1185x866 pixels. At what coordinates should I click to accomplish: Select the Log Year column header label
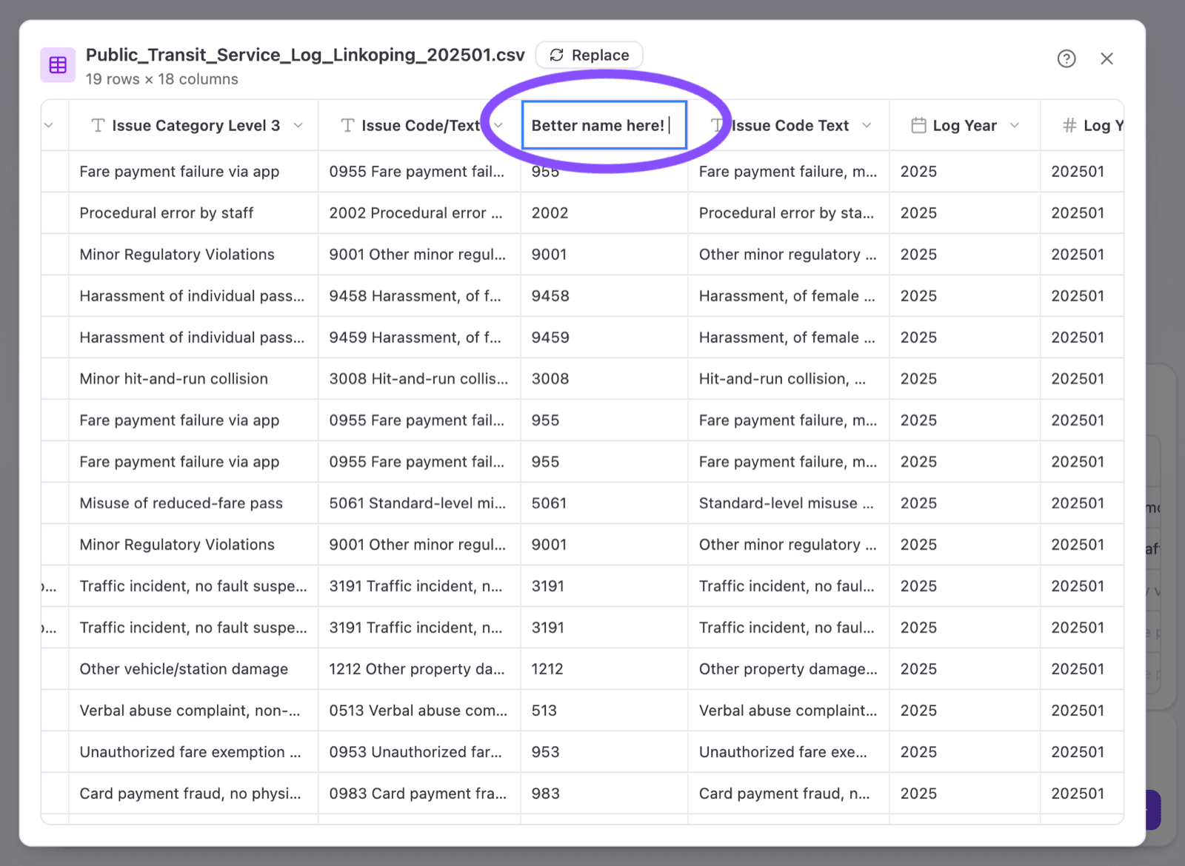pyautogui.click(x=964, y=125)
